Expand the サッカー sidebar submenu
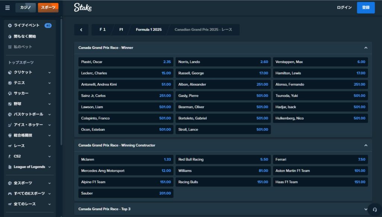Screen dimensions: 382x217 click(x=50, y=93)
